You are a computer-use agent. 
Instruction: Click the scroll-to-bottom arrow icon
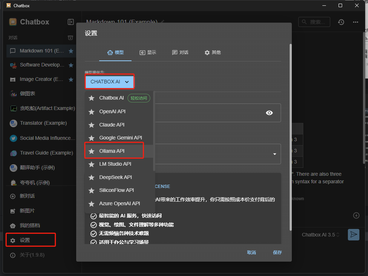356,215
